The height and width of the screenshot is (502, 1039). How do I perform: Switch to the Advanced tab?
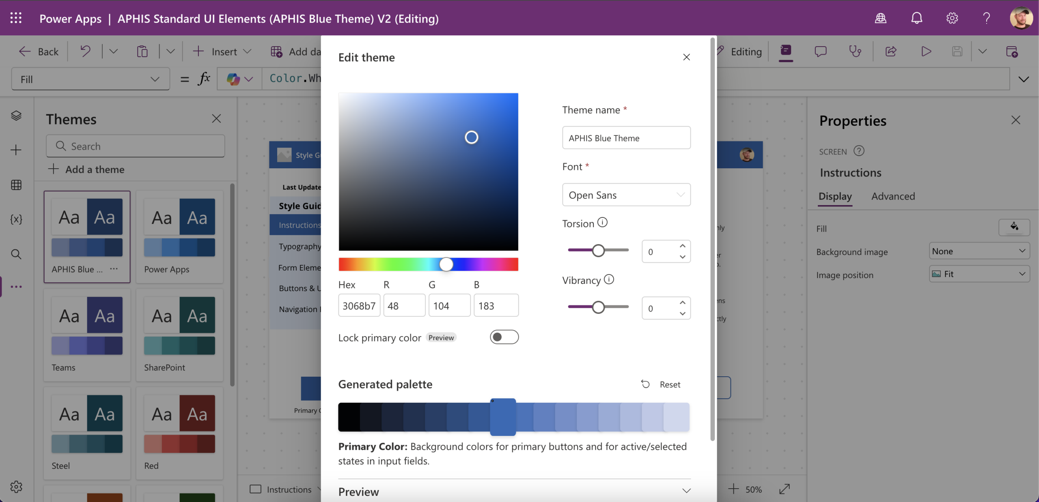893,196
